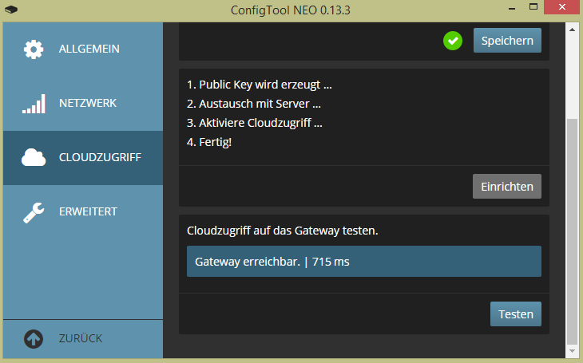This screenshot has height=363, width=583.
Task: Click the wrench icon for Erweitert
Action: click(x=34, y=211)
